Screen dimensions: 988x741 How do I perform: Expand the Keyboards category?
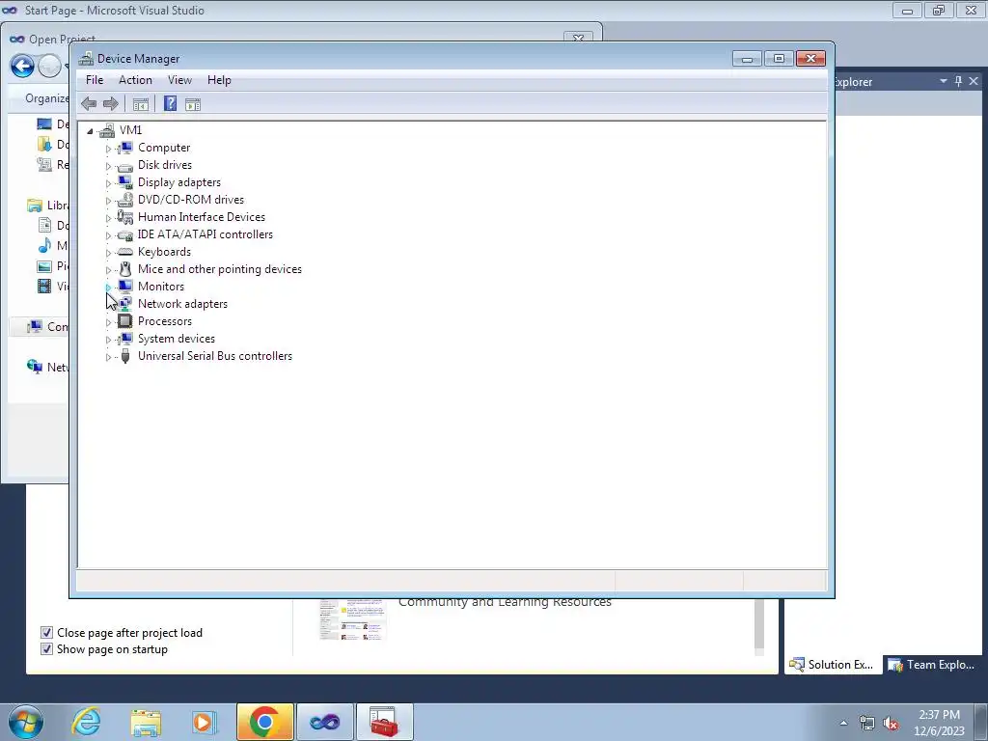[108, 253]
